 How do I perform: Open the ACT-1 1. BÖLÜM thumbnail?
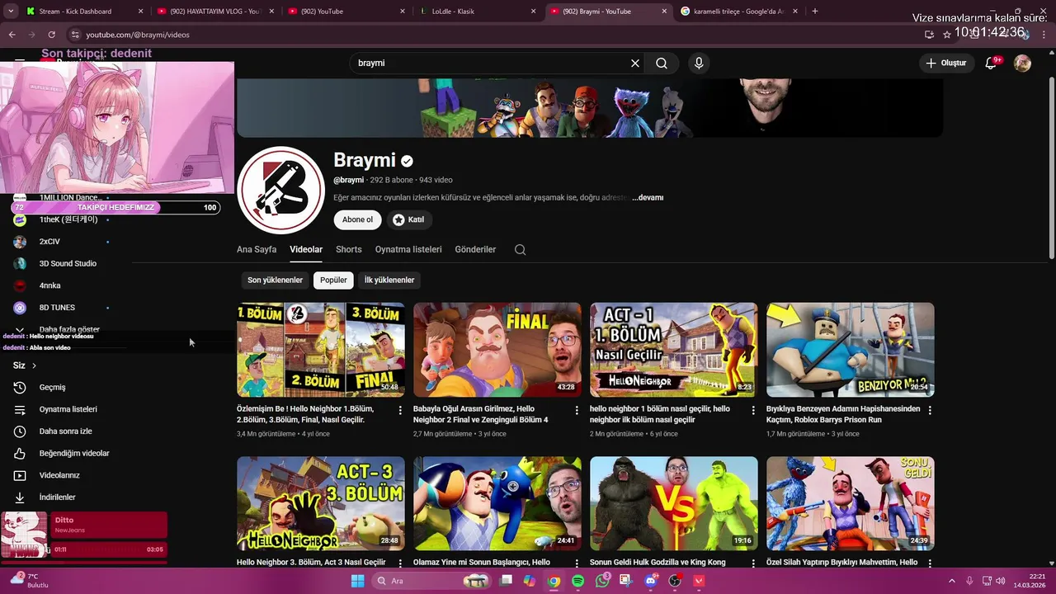tap(674, 350)
